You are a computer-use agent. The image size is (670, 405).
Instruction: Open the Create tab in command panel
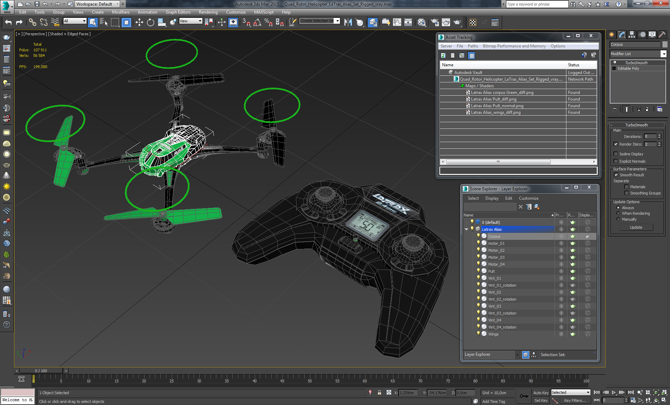coord(612,35)
